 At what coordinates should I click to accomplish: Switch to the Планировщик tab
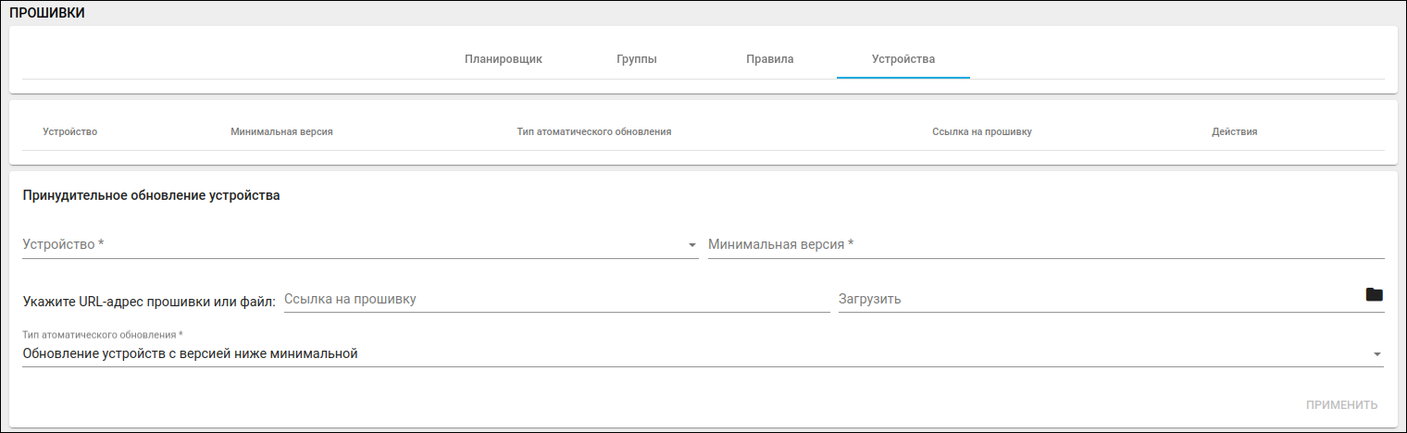(504, 59)
